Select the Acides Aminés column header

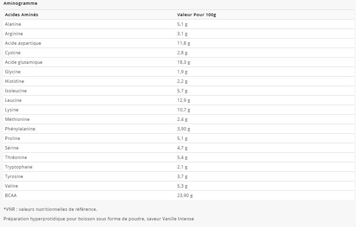coord(21,15)
